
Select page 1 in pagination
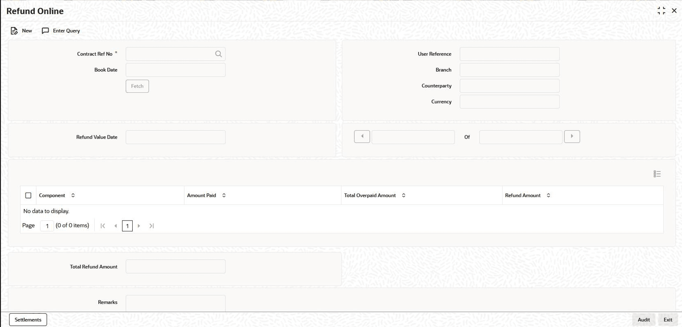pyautogui.click(x=127, y=226)
